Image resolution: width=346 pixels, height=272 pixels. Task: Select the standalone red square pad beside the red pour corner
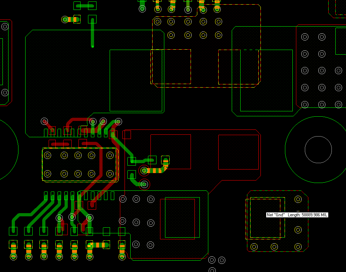click(127, 134)
